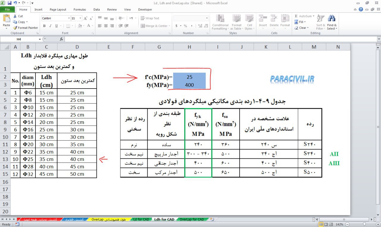The width and height of the screenshot is (381, 227).
Task: Open the number format dropdown
Action: point(207,18)
